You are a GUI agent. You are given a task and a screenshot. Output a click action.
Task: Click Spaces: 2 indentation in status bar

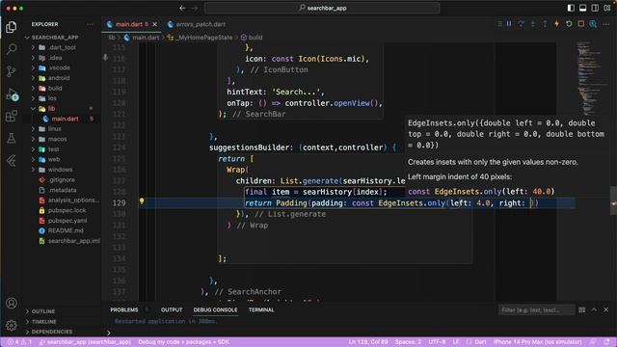click(408, 342)
